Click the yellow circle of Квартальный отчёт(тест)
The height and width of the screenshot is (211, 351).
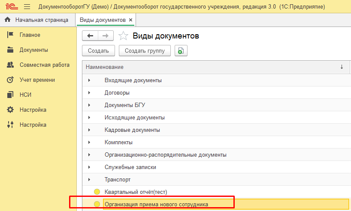coord(97,192)
